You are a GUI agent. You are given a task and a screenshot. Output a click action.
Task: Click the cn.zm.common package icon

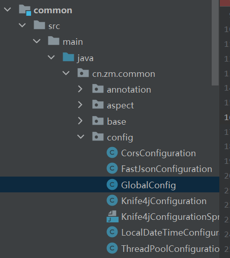point(83,73)
